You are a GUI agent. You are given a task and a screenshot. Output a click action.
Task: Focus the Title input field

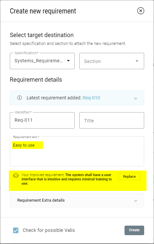pyautogui.click(x=112, y=120)
